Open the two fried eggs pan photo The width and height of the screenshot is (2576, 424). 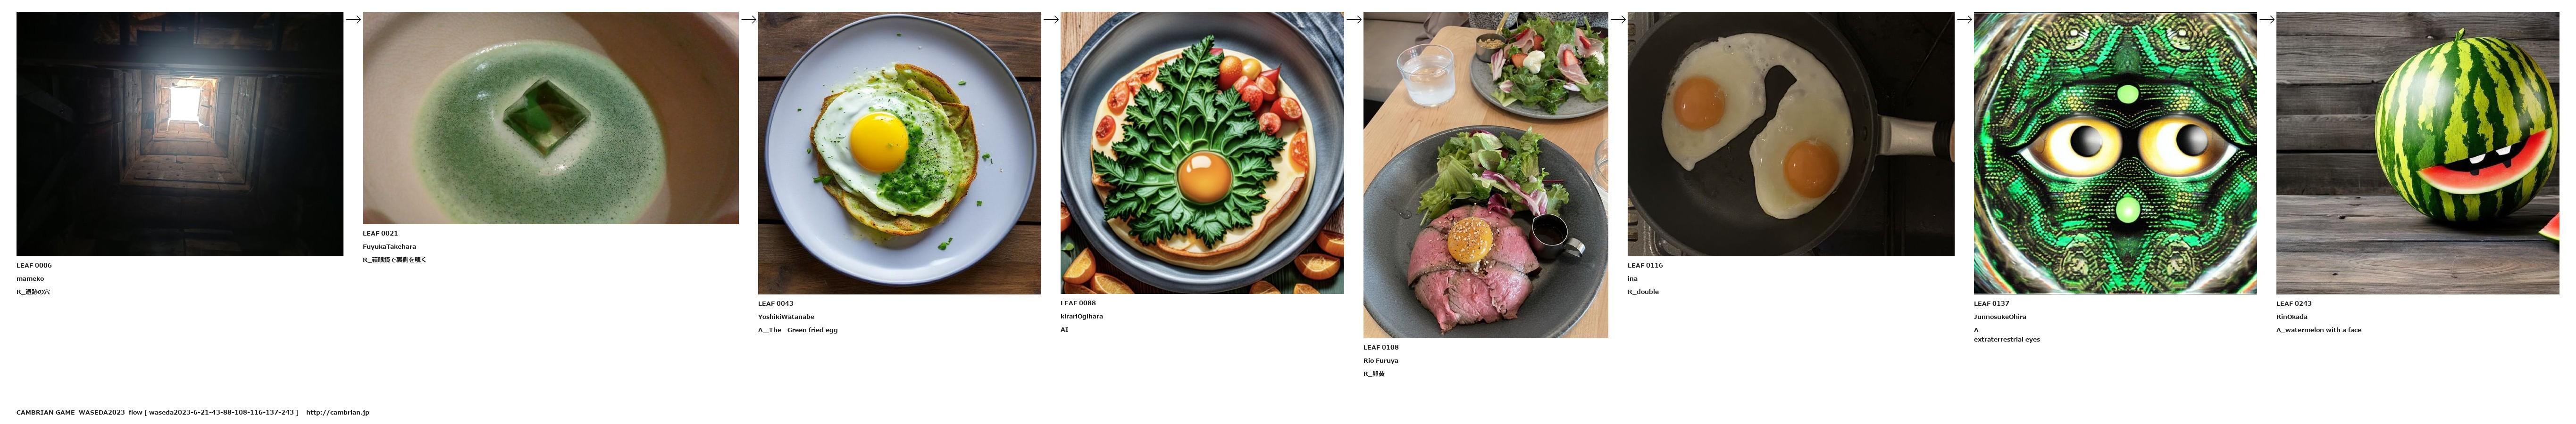(1790, 134)
